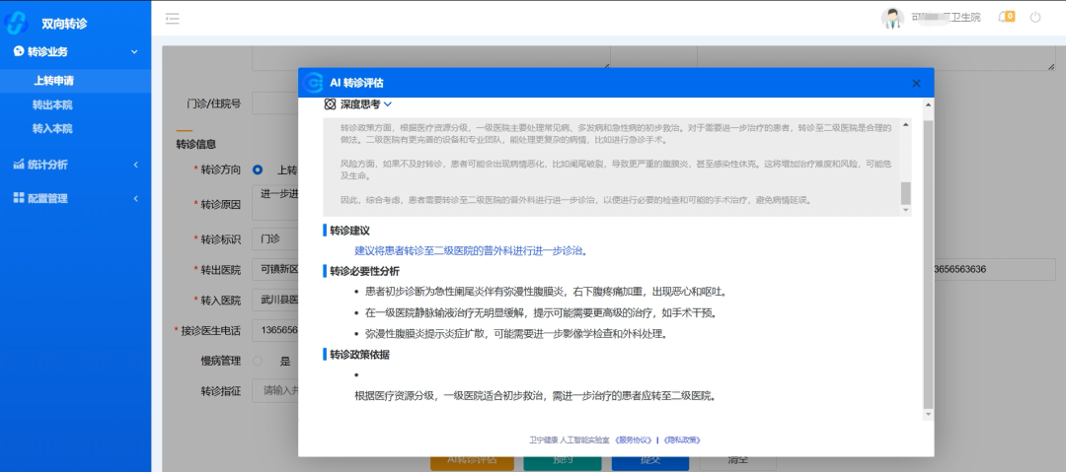The height and width of the screenshot is (472, 1066).
Task: Select 上转申请 in the sidebar
Action: click(x=52, y=81)
